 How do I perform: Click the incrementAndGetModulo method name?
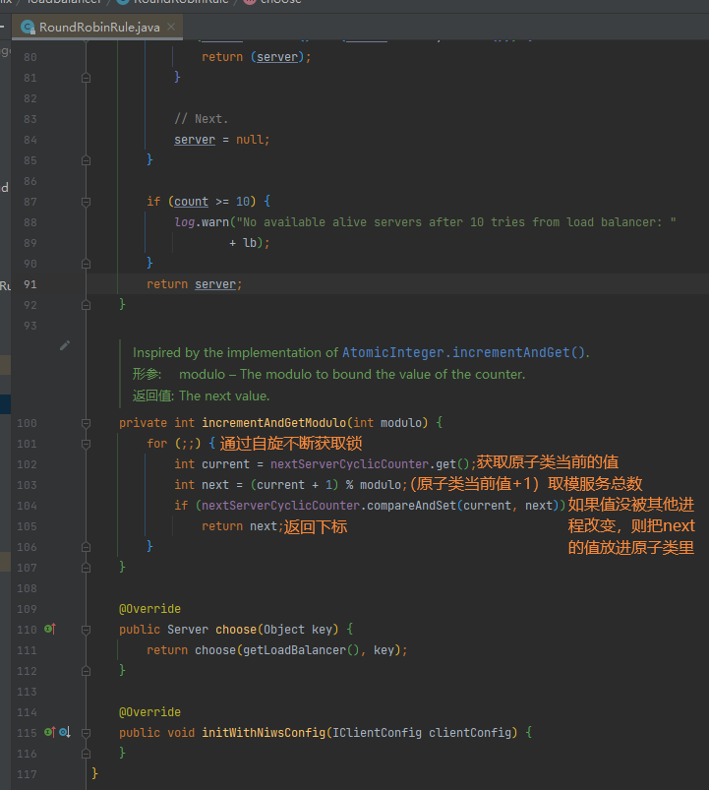pos(274,423)
